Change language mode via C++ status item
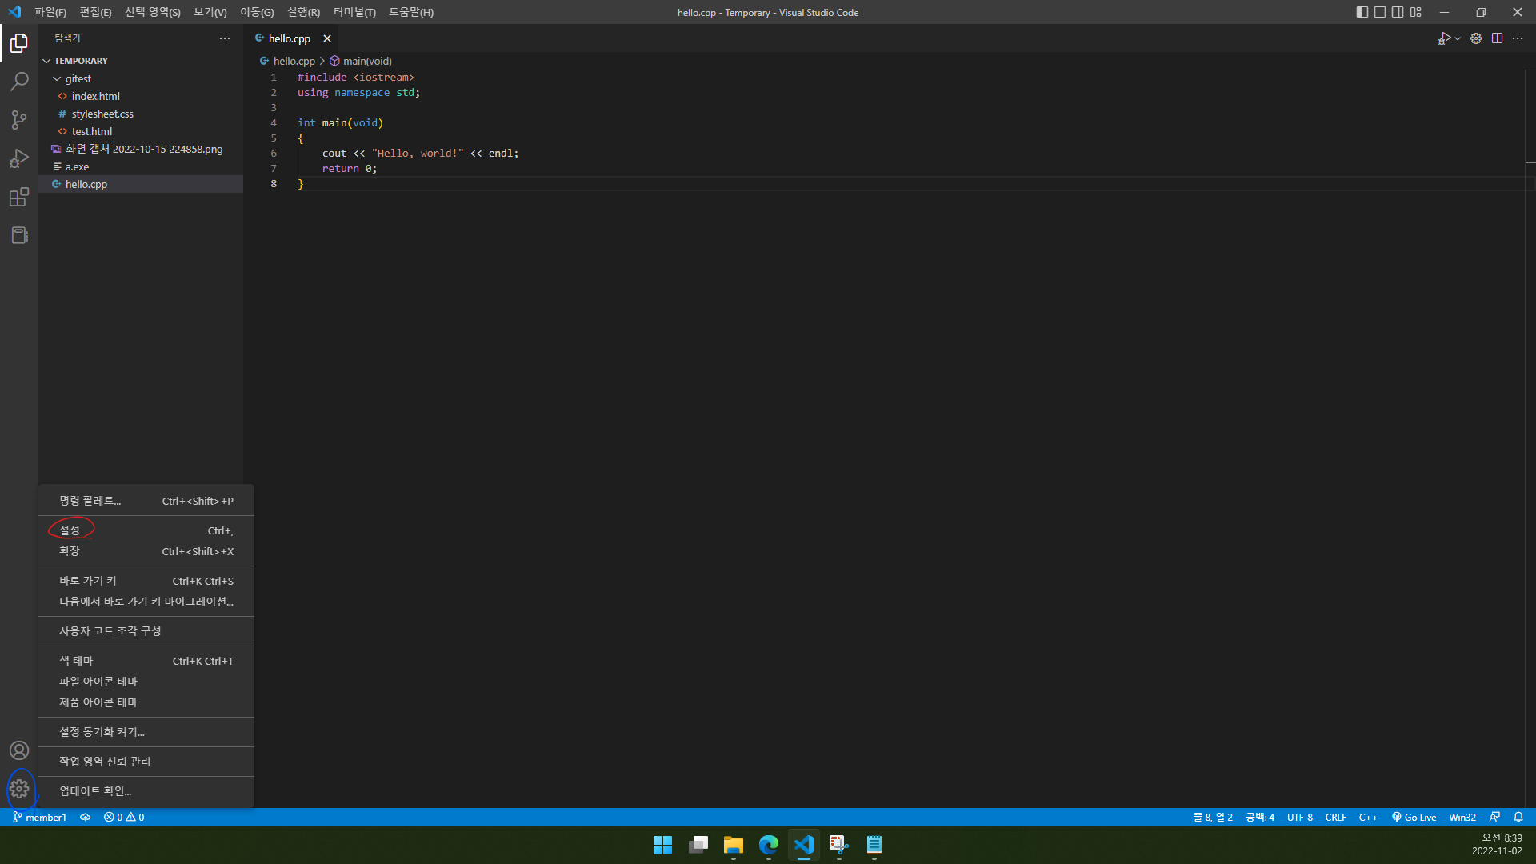This screenshot has width=1536, height=864. pyautogui.click(x=1368, y=817)
